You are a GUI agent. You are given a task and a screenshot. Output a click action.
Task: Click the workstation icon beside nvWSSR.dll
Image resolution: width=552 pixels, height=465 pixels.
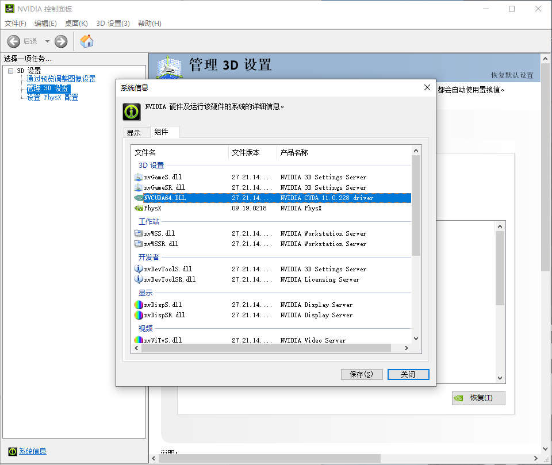pyautogui.click(x=139, y=244)
